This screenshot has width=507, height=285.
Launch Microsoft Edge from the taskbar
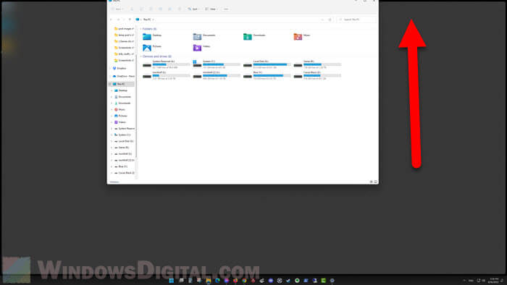coord(217,281)
